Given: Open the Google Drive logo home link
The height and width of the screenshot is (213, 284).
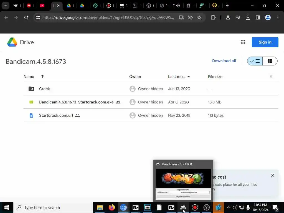Looking at the screenshot, I should (21, 42).
